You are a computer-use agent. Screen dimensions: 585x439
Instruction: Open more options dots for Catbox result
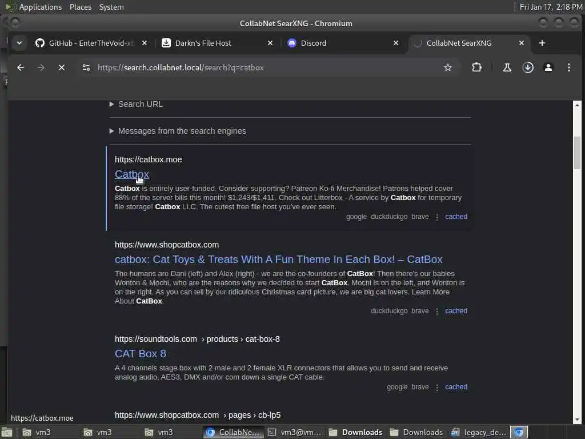[x=437, y=217]
